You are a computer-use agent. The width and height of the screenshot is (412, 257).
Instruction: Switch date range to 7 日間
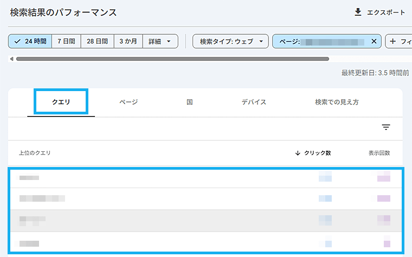[x=66, y=41]
